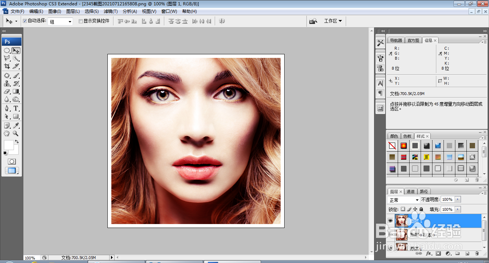Open the layer style fx menu
This screenshot has width=489, height=263.
pyautogui.click(x=429, y=253)
